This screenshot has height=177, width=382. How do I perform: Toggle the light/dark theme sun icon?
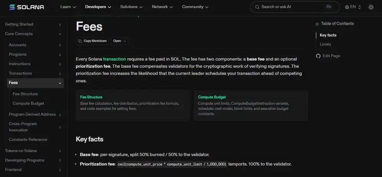click(x=371, y=7)
